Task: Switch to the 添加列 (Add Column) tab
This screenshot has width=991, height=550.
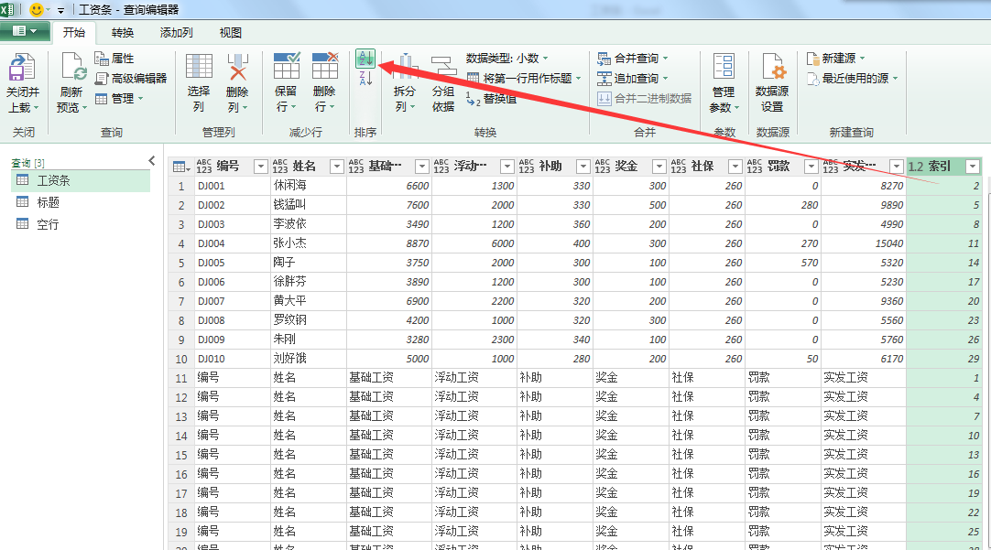Action: click(177, 33)
